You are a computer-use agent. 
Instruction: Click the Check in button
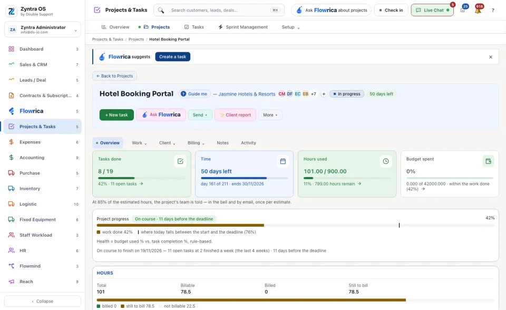pyautogui.click(x=391, y=11)
